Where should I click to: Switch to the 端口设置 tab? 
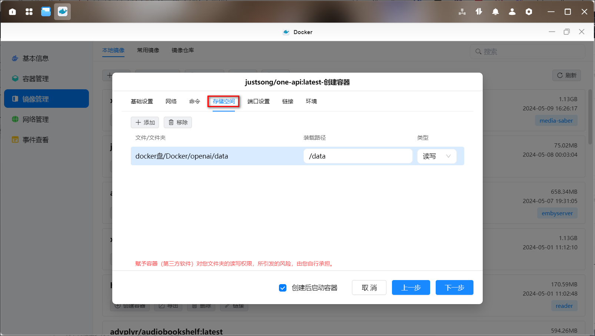pos(258,102)
